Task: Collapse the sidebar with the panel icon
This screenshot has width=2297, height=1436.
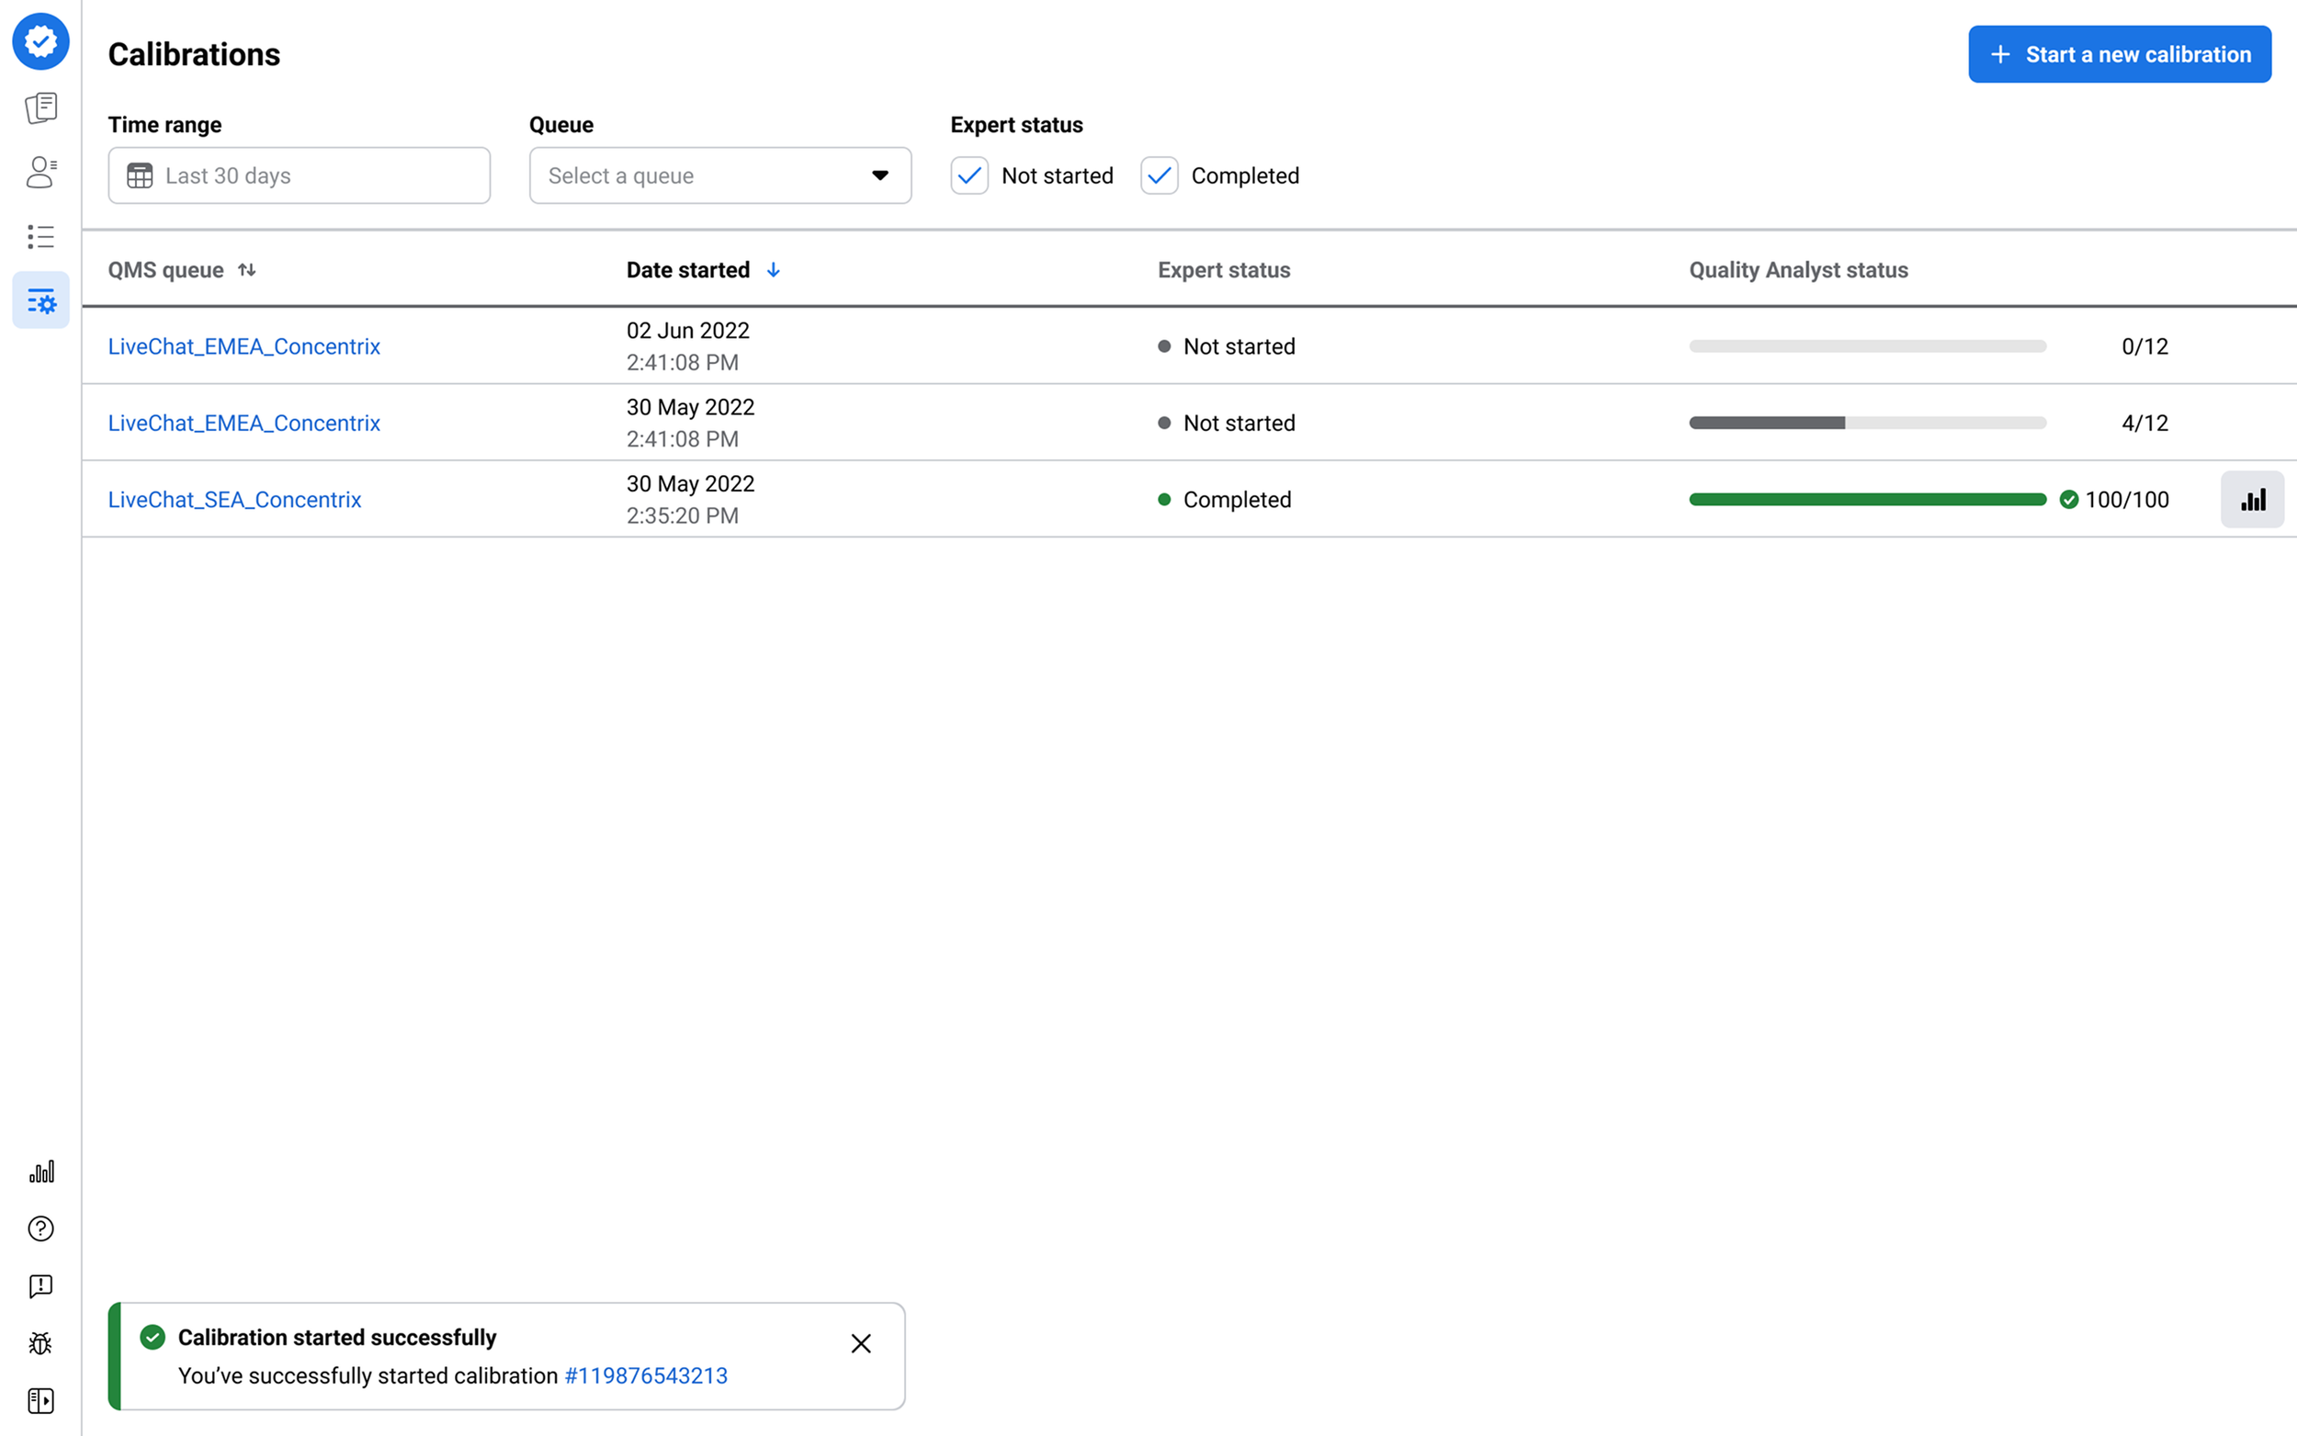Action: click(40, 1401)
